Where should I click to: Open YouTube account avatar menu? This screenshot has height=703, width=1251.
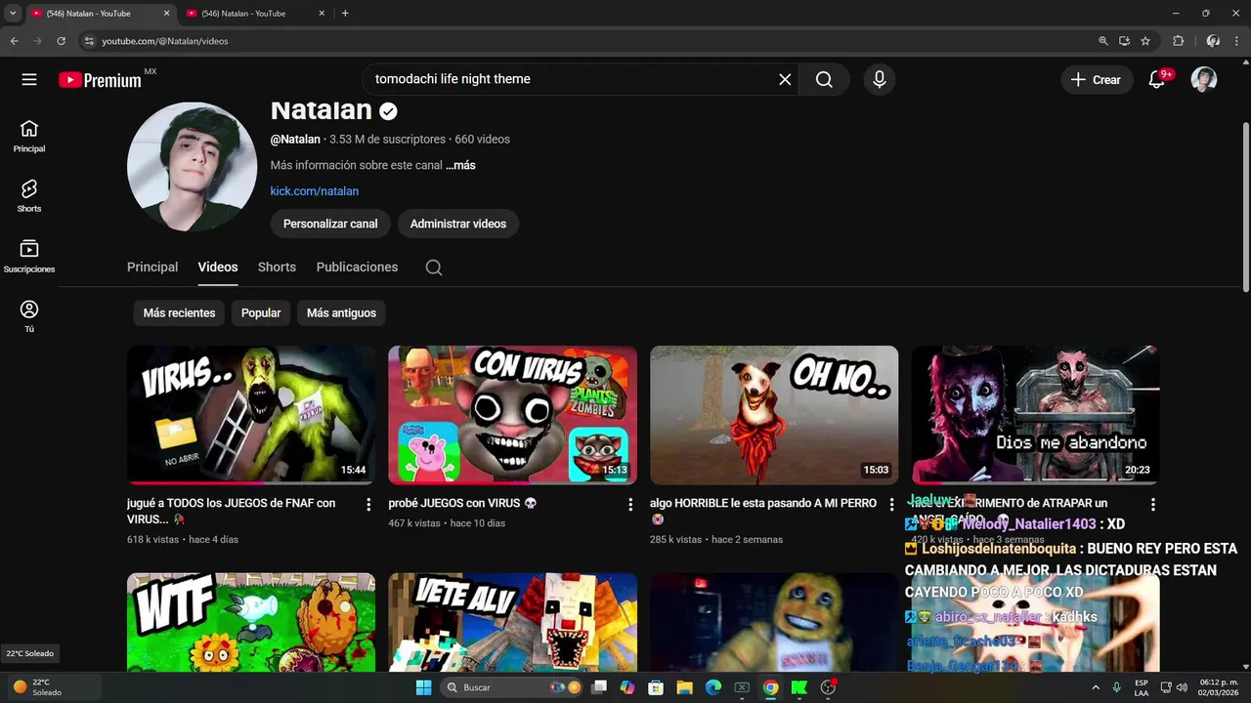(1204, 79)
